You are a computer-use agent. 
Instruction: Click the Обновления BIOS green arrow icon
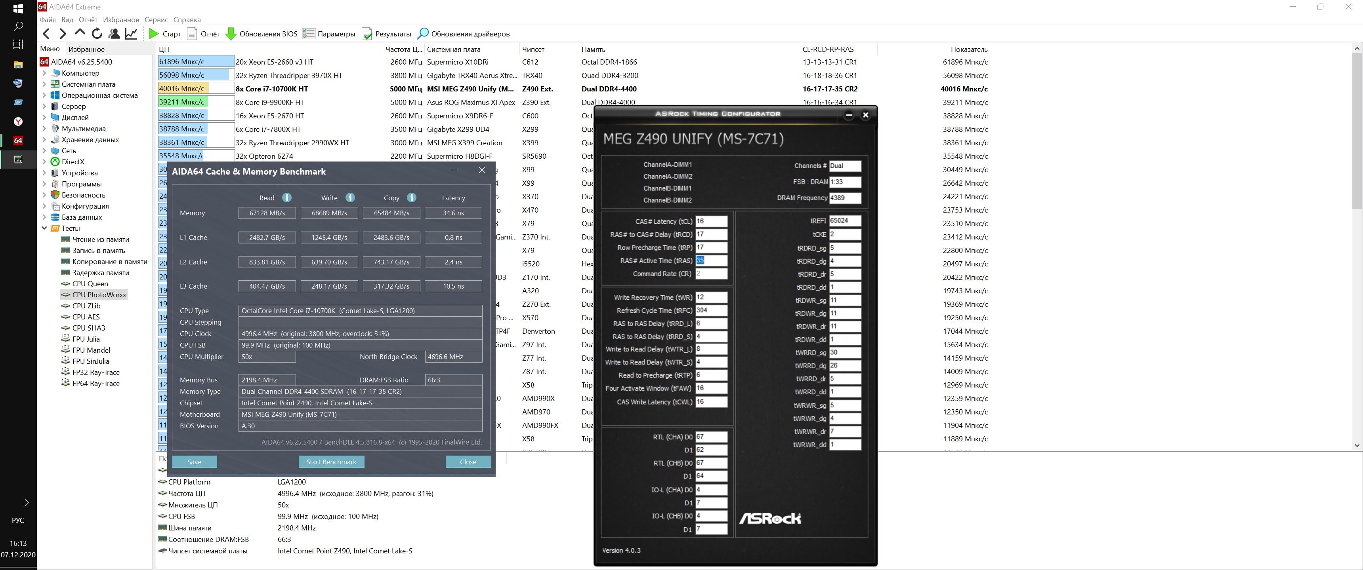click(x=231, y=34)
